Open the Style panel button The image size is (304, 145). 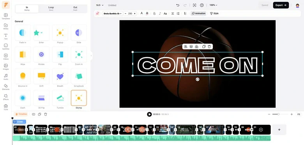coord(214,13)
